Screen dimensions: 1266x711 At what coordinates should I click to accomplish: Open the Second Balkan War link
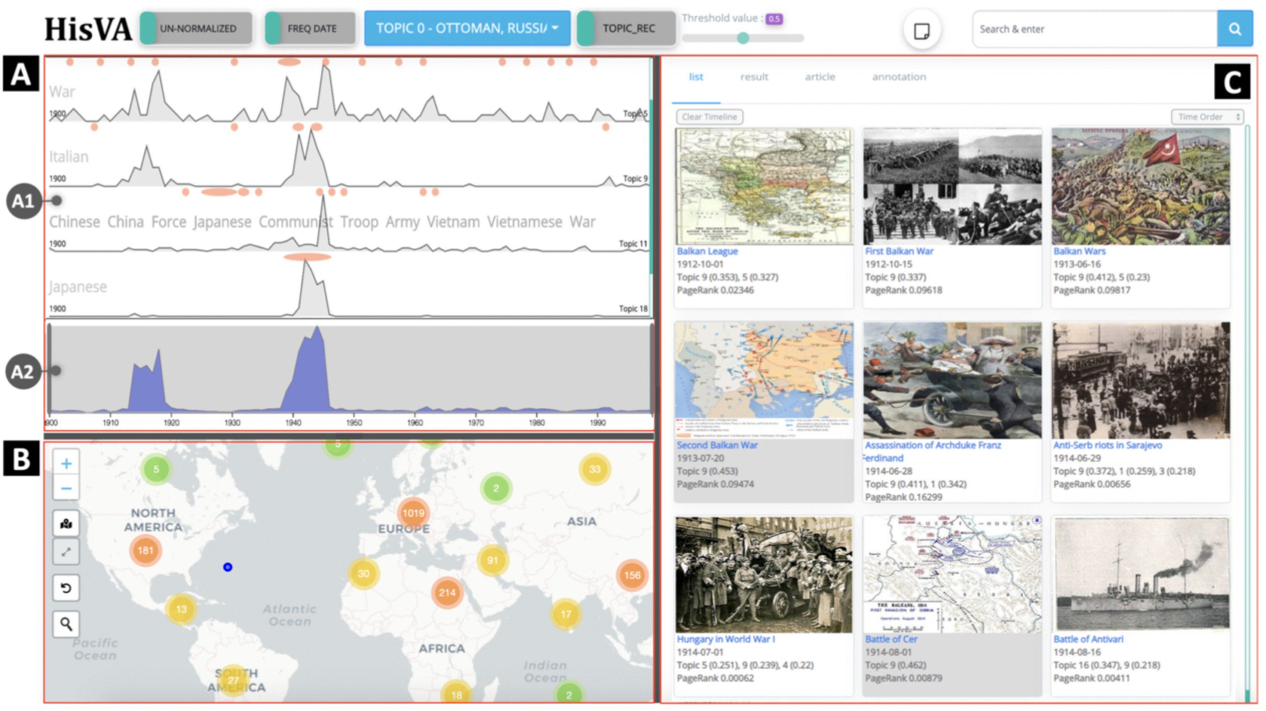coord(717,445)
